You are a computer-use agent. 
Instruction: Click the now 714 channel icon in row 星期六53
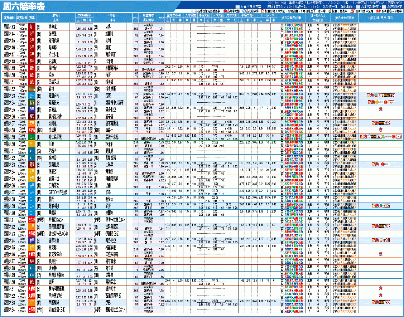point(389,96)
